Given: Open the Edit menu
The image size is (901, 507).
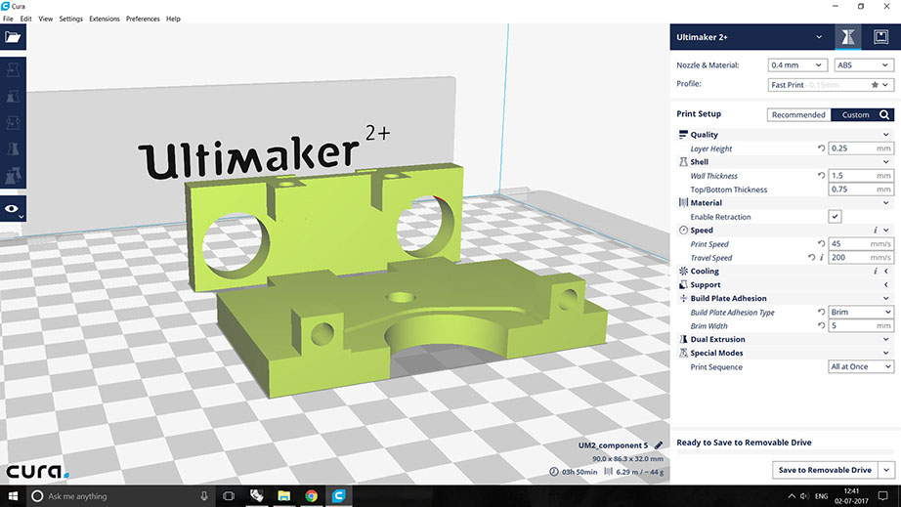Looking at the screenshot, I should pyautogui.click(x=25, y=19).
